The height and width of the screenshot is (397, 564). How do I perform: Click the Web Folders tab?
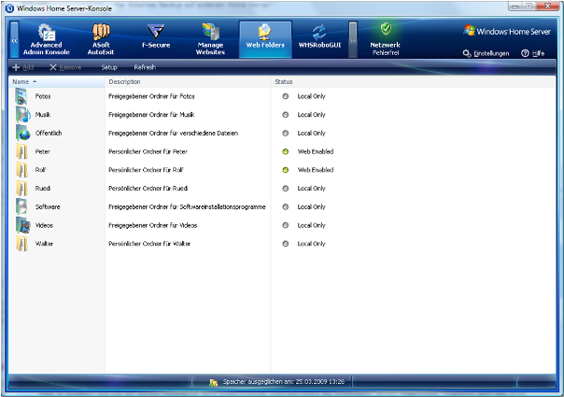pyautogui.click(x=265, y=38)
